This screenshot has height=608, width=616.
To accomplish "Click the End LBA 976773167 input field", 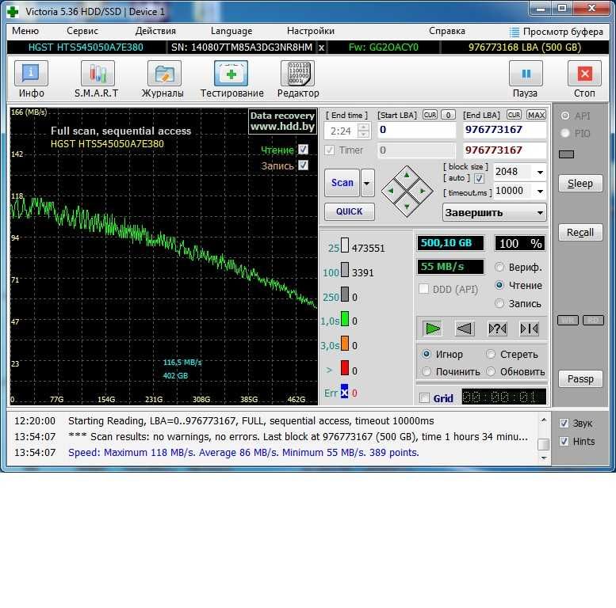I will click(504, 130).
